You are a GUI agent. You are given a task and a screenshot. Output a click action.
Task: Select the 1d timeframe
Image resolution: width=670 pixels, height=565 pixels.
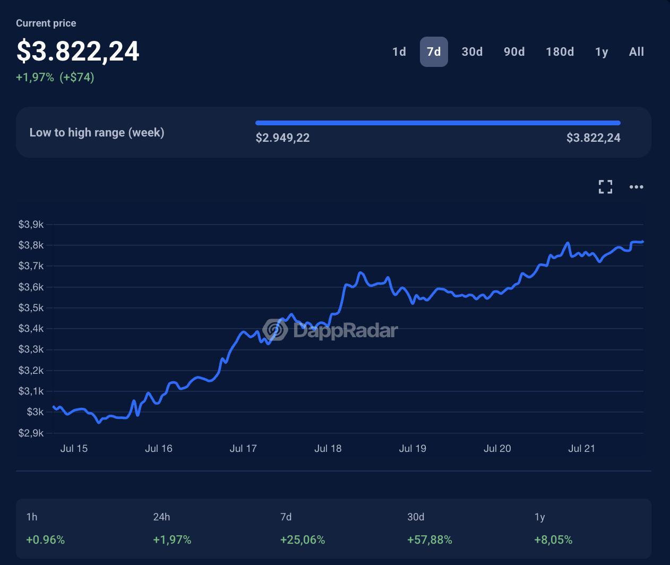399,52
